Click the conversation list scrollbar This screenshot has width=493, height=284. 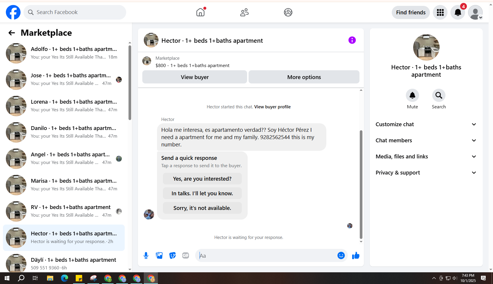[130, 83]
